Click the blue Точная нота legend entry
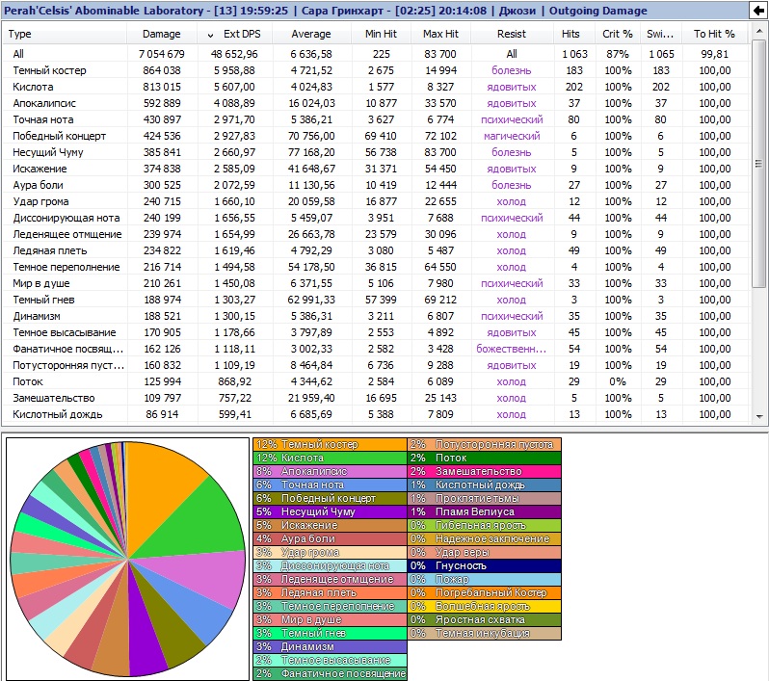769x681 pixels. (331, 485)
